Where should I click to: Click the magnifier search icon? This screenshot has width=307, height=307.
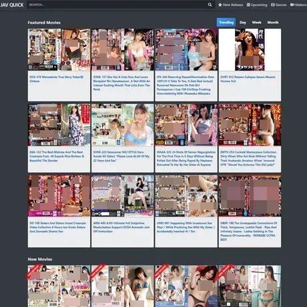pos(210,5)
